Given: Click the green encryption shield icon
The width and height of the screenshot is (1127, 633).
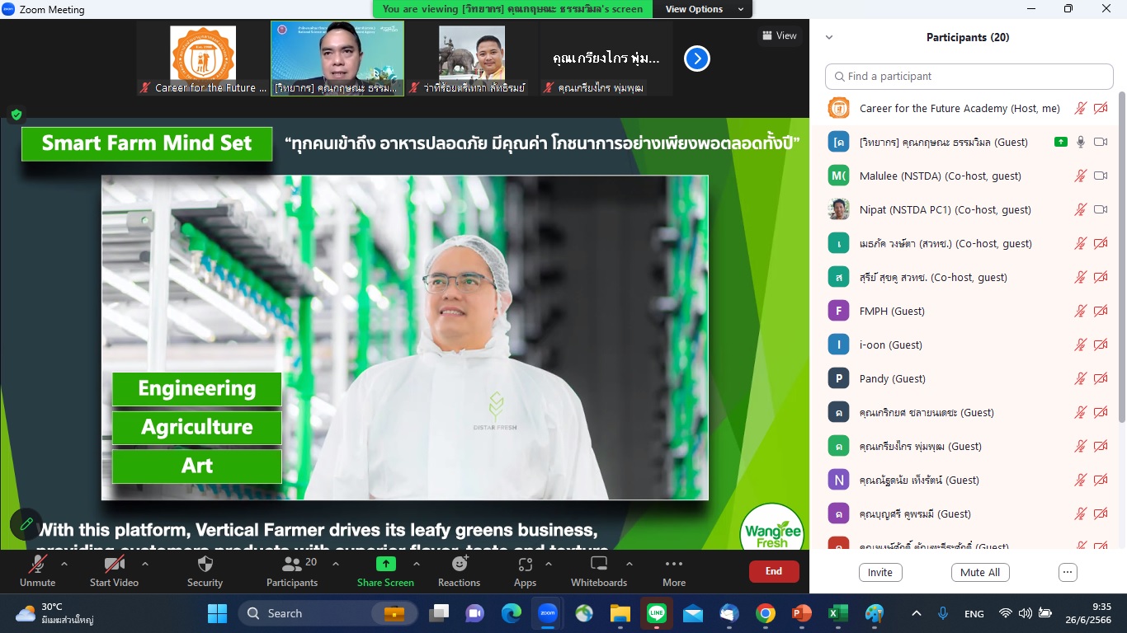Looking at the screenshot, I should pyautogui.click(x=17, y=115).
